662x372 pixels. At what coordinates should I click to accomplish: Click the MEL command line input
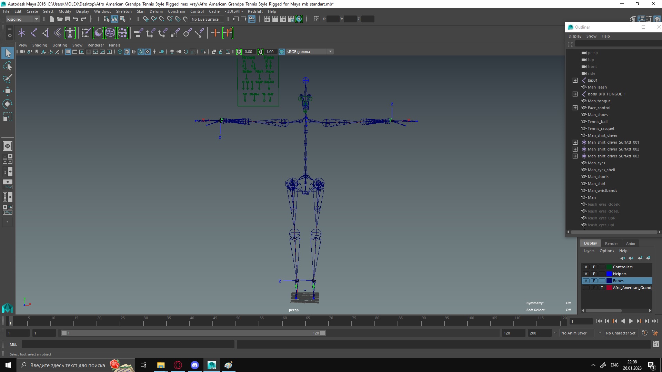tap(128, 344)
